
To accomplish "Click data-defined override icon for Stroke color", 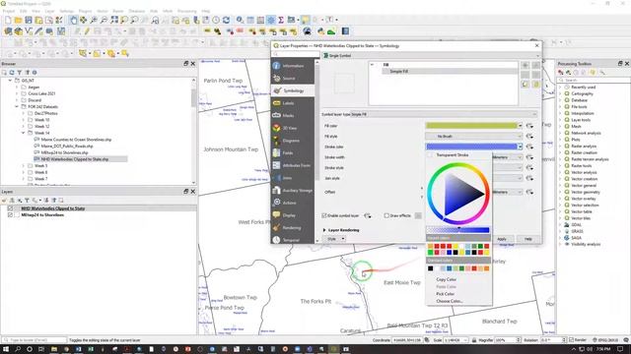I will click(529, 147).
